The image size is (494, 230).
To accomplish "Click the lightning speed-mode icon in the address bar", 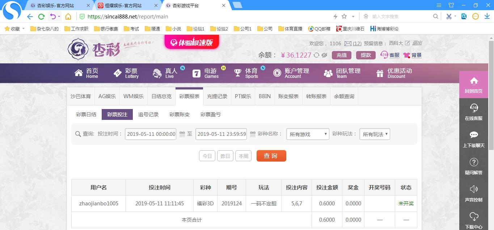I will [x=335, y=16].
